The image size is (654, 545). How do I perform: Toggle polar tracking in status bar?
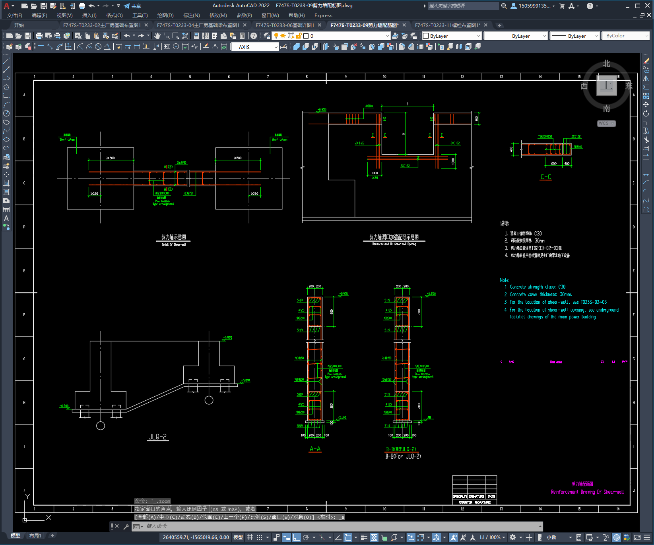tap(306, 537)
